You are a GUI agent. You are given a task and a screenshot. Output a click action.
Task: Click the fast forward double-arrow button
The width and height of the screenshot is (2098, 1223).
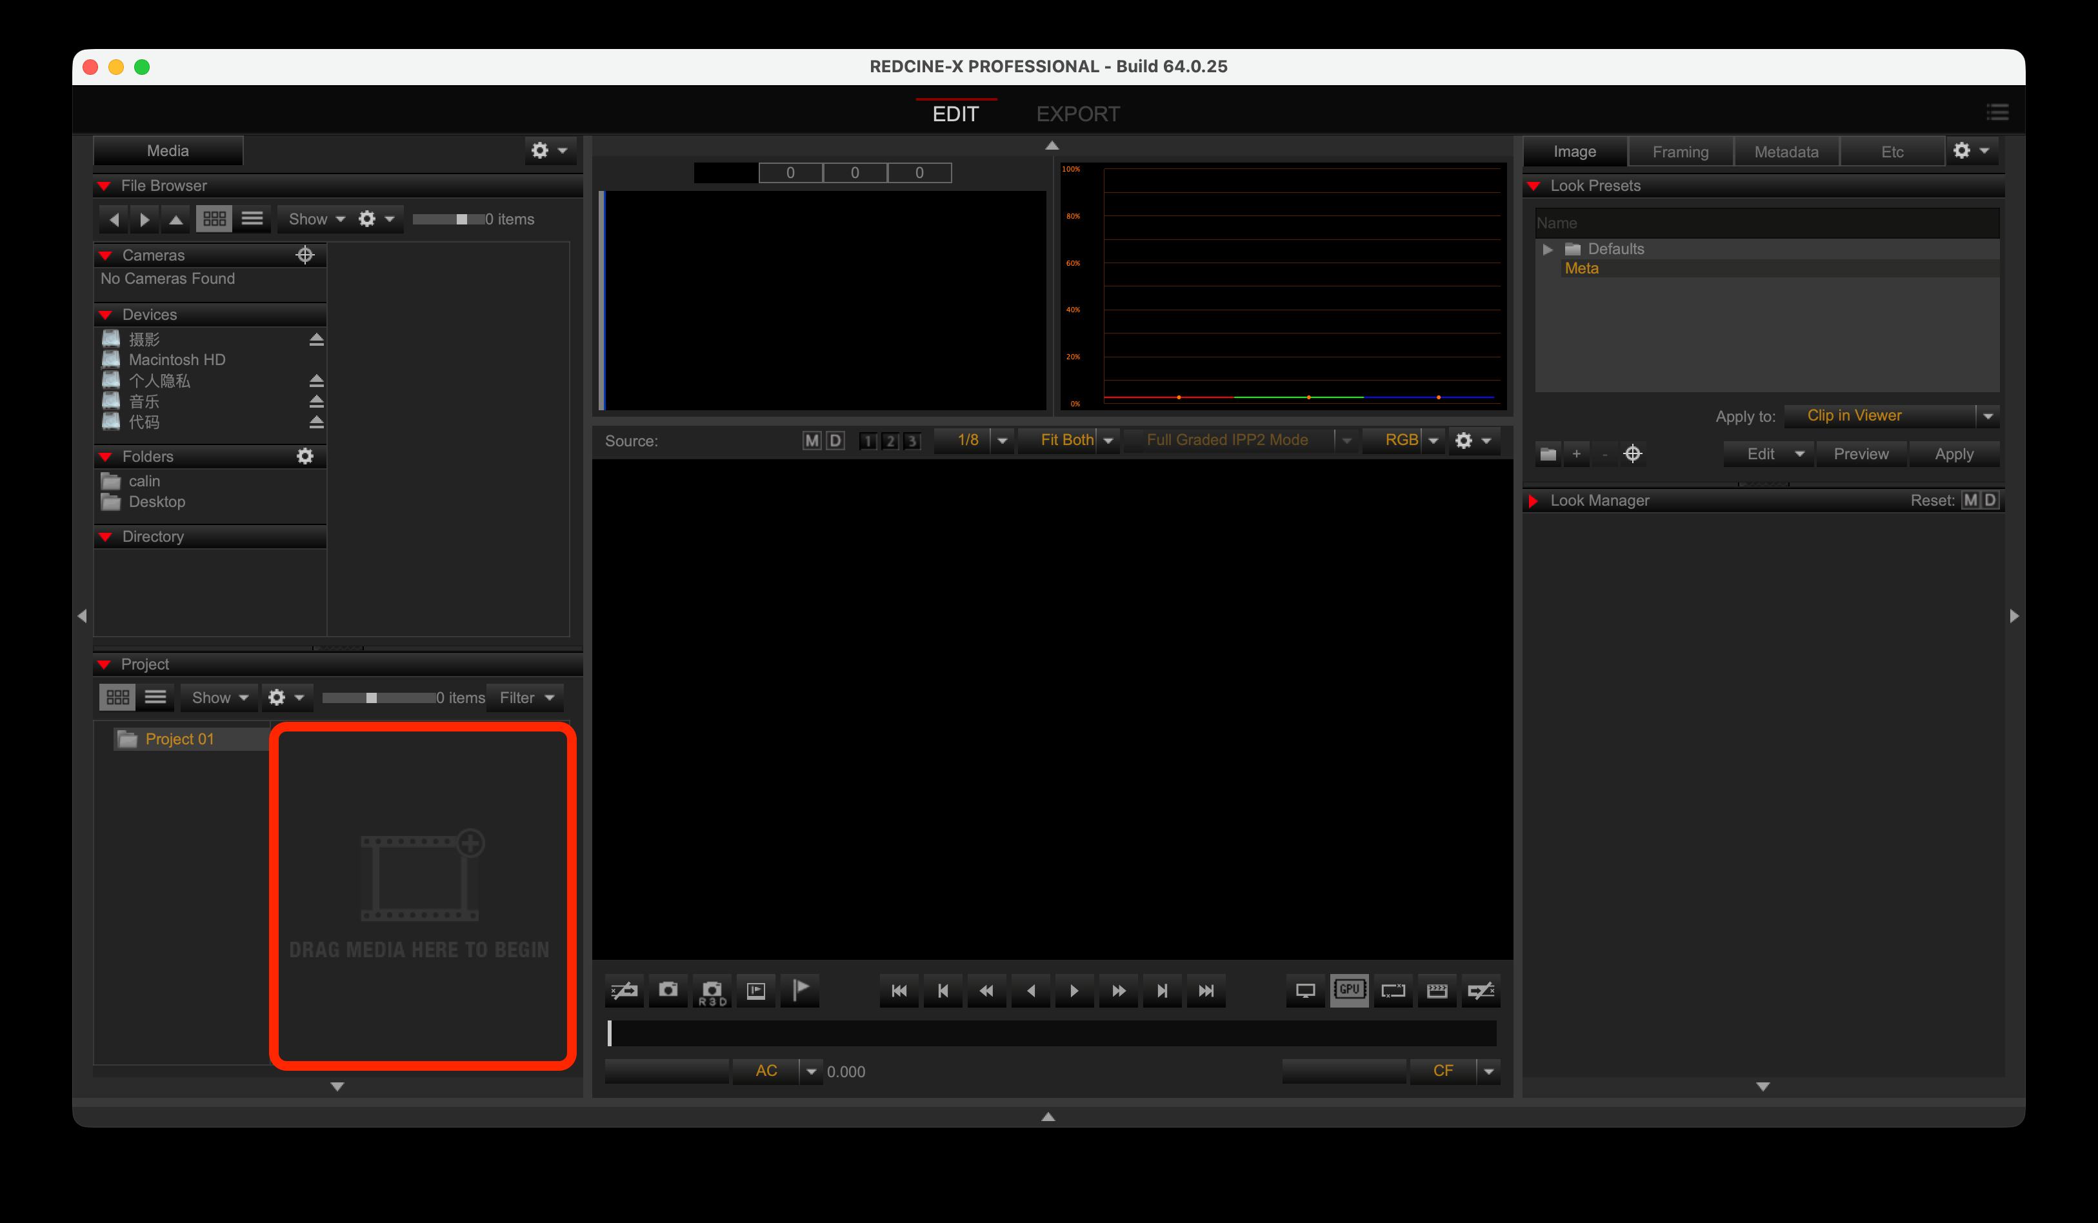1118,990
